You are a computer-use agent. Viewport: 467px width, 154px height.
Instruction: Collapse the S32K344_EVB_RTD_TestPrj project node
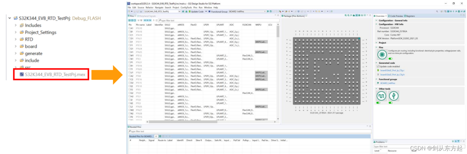(x=10, y=18)
